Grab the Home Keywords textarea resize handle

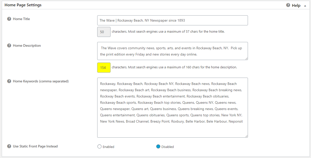pos(246,136)
